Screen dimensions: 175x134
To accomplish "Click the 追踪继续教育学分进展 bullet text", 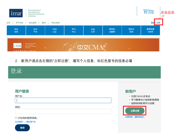I will (143, 103).
